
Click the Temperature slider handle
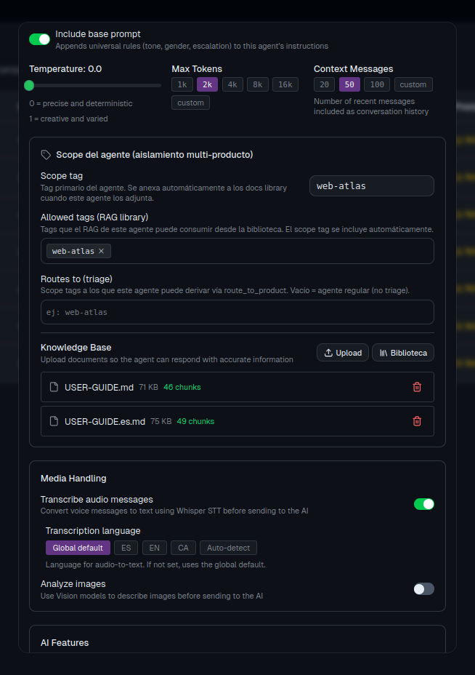(x=29, y=85)
